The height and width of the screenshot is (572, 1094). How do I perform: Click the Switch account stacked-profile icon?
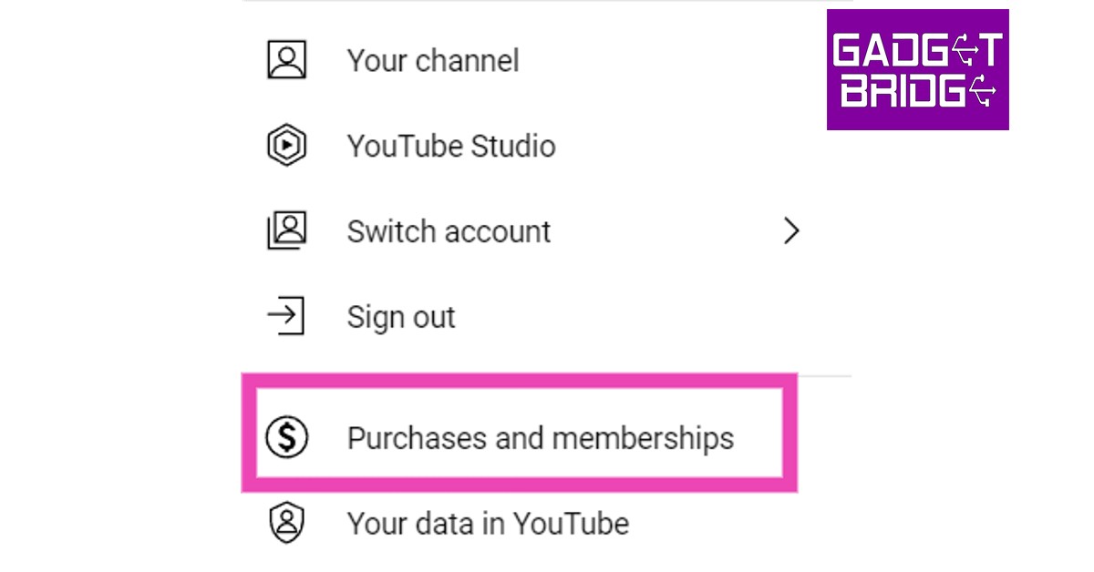pos(286,230)
